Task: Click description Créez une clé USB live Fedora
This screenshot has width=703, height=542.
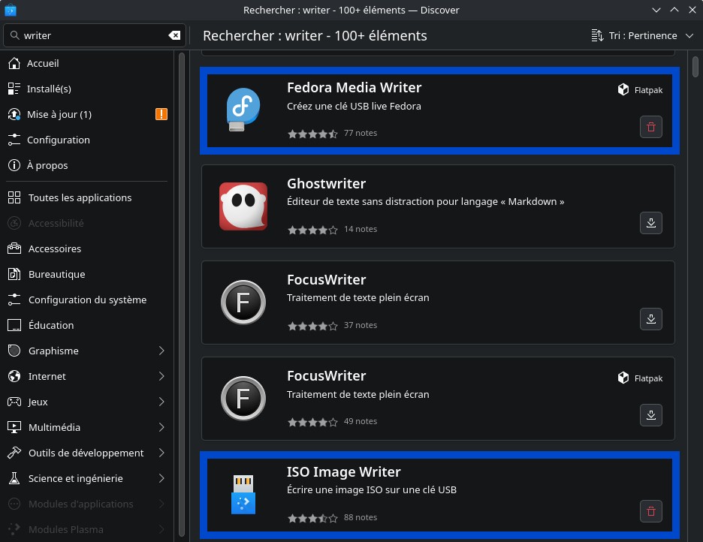Action: coord(355,106)
